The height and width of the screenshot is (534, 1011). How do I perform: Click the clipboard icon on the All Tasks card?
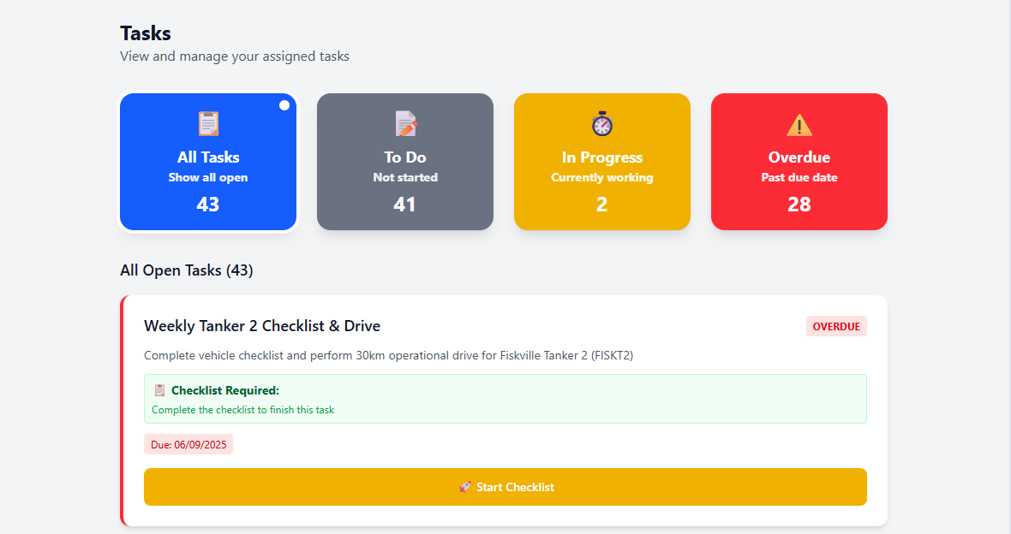coord(207,123)
